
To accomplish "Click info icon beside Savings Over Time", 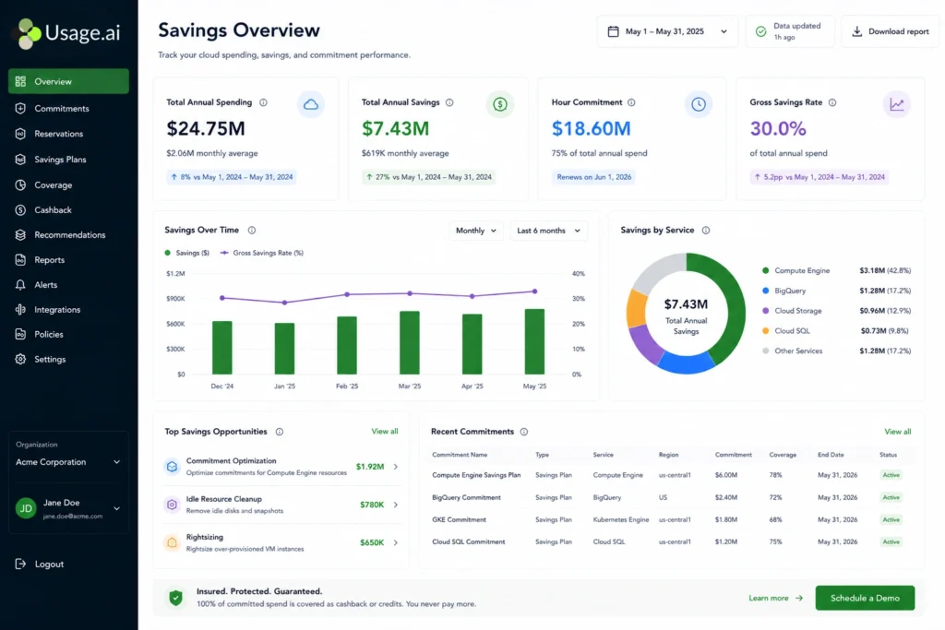I will (x=252, y=230).
